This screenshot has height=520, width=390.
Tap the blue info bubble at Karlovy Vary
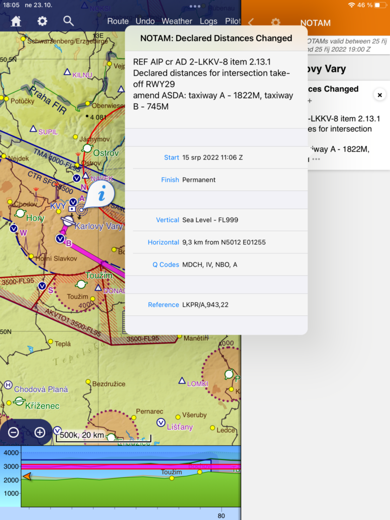[x=101, y=194]
